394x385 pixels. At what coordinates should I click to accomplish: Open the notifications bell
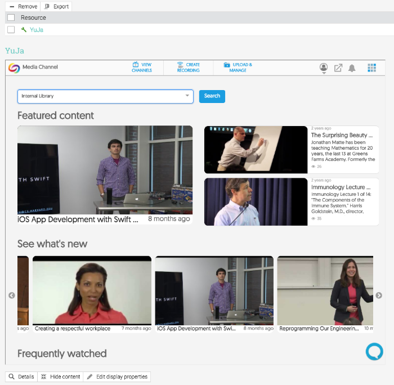(352, 68)
